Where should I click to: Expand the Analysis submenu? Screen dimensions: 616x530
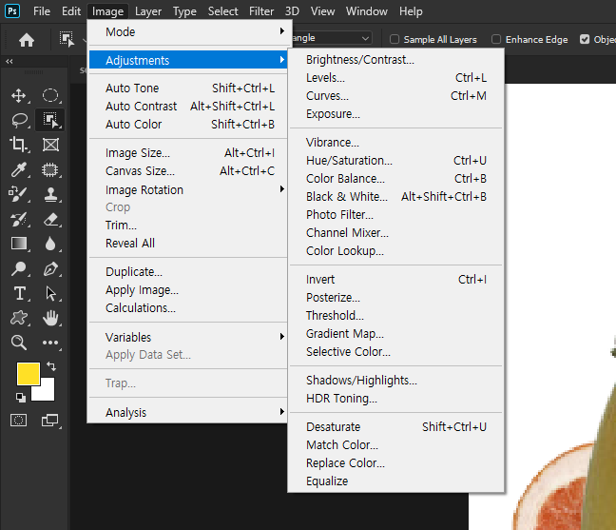[188, 412]
